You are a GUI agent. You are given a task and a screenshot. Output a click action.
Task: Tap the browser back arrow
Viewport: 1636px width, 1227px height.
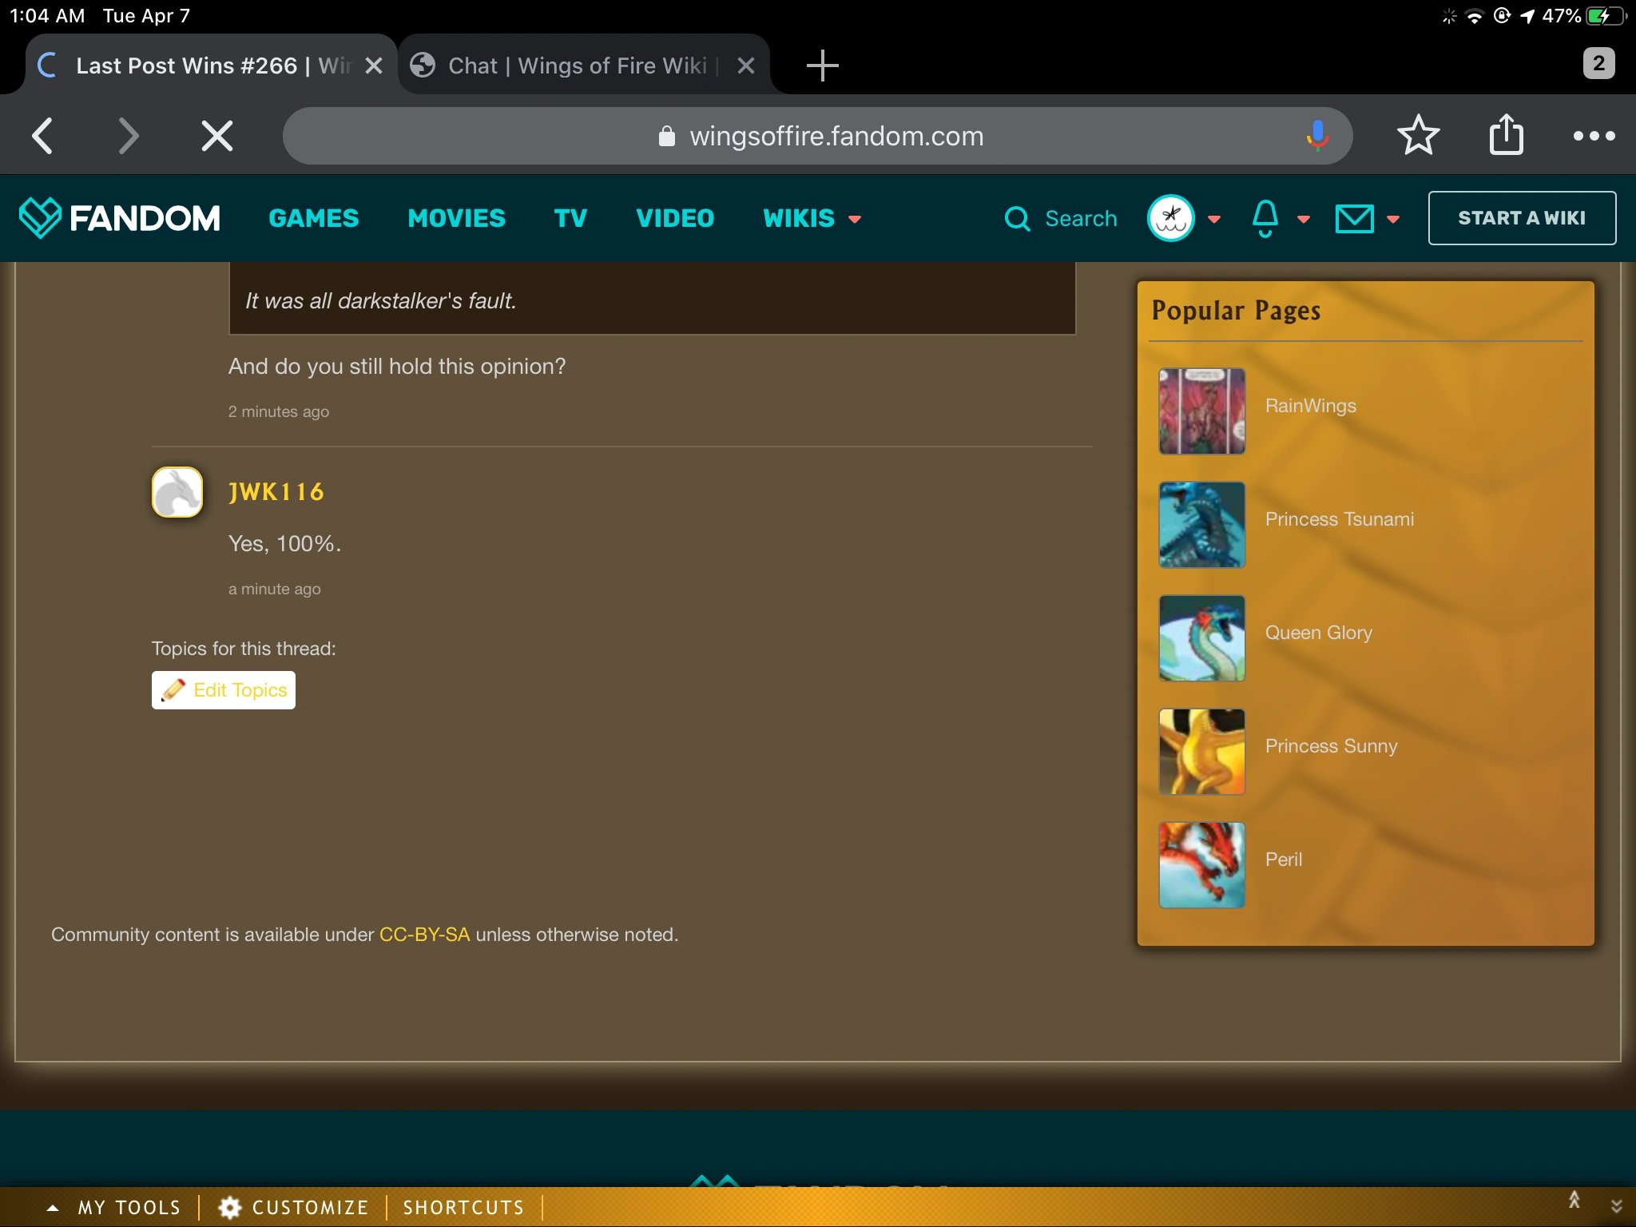point(43,136)
